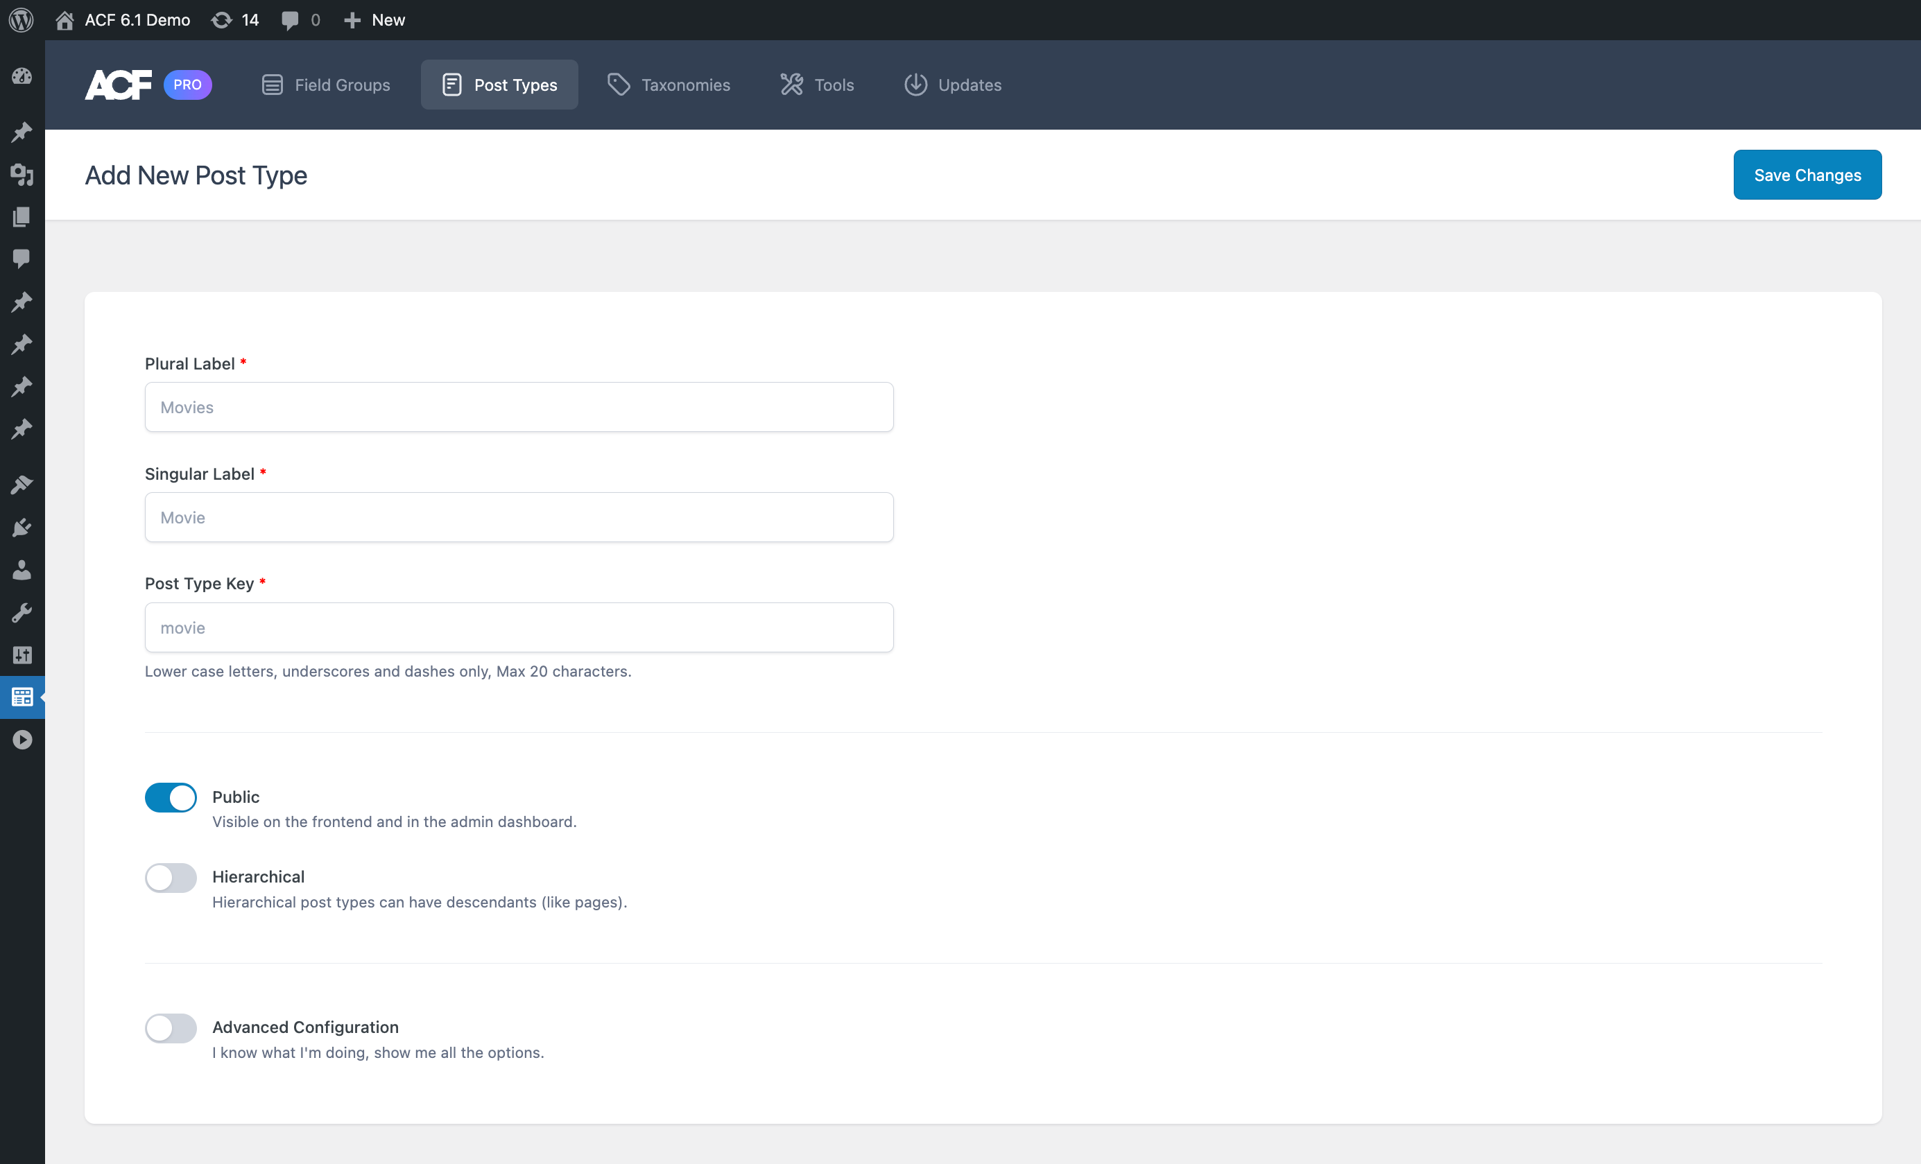Click the Post Type Key input field
Screen dimensions: 1921x1164
(519, 627)
